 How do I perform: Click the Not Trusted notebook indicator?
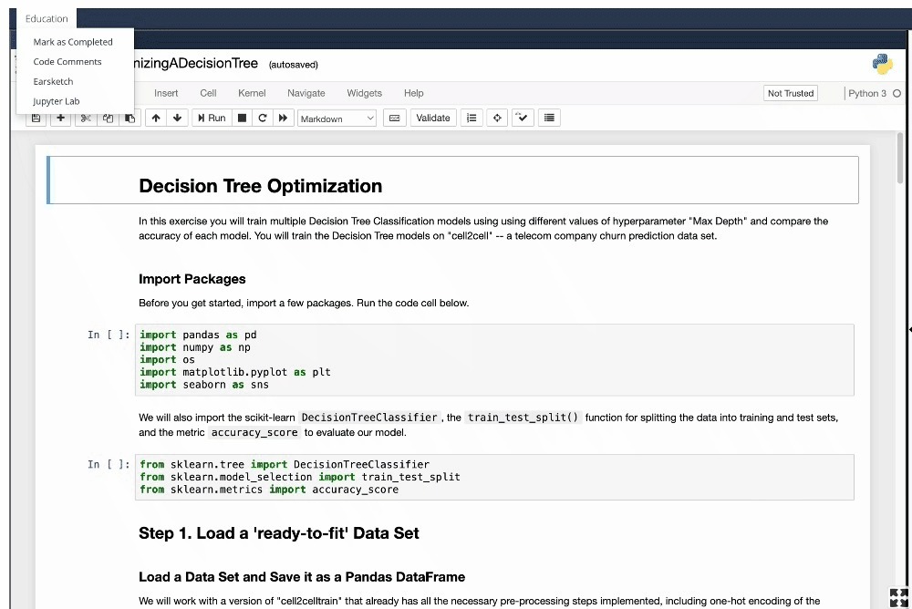791,93
